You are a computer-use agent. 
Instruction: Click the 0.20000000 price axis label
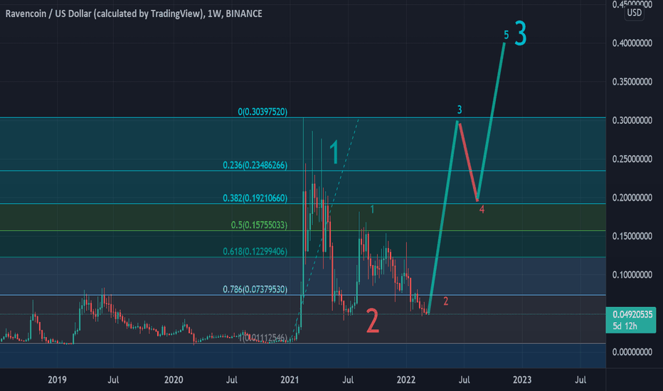coord(632,198)
